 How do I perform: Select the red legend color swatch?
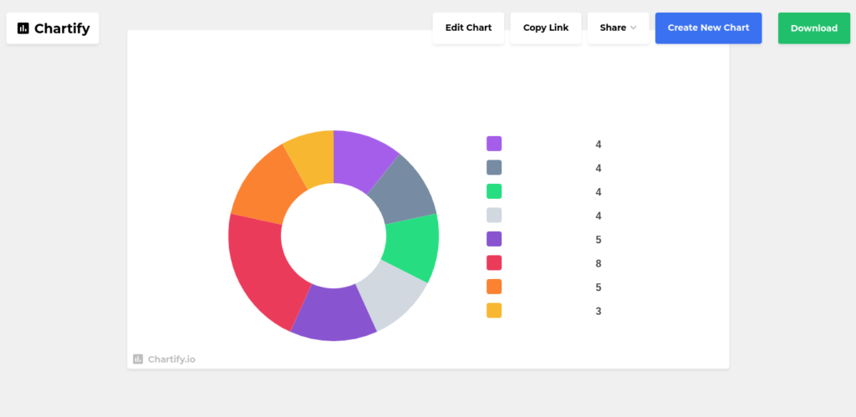(x=494, y=263)
